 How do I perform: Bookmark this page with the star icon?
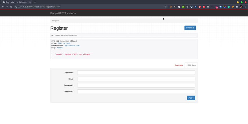[165, 7]
